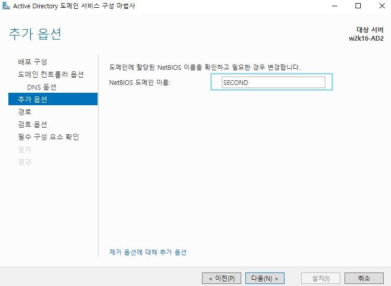The width and height of the screenshot is (391, 286).
Task: Click the 대상 서버 label
Action: click(x=370, y=30)
